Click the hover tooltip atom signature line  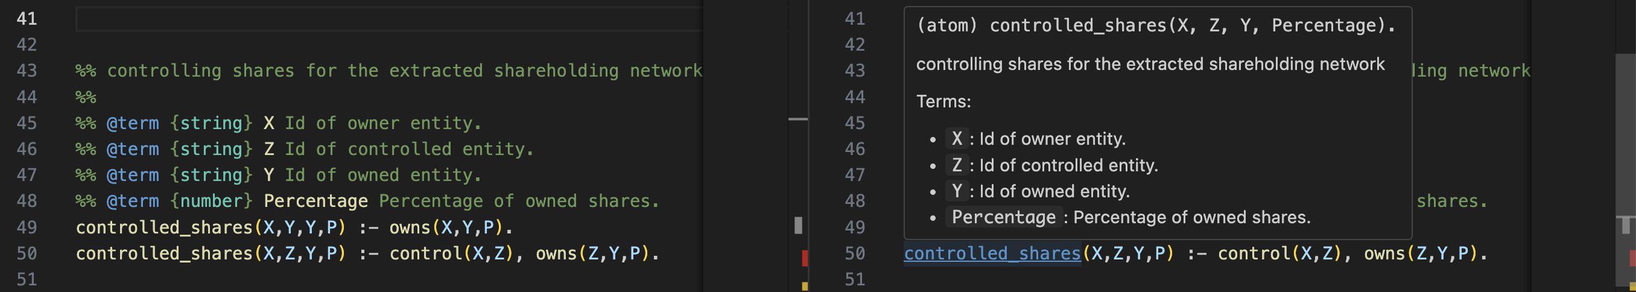point(1156,25)
